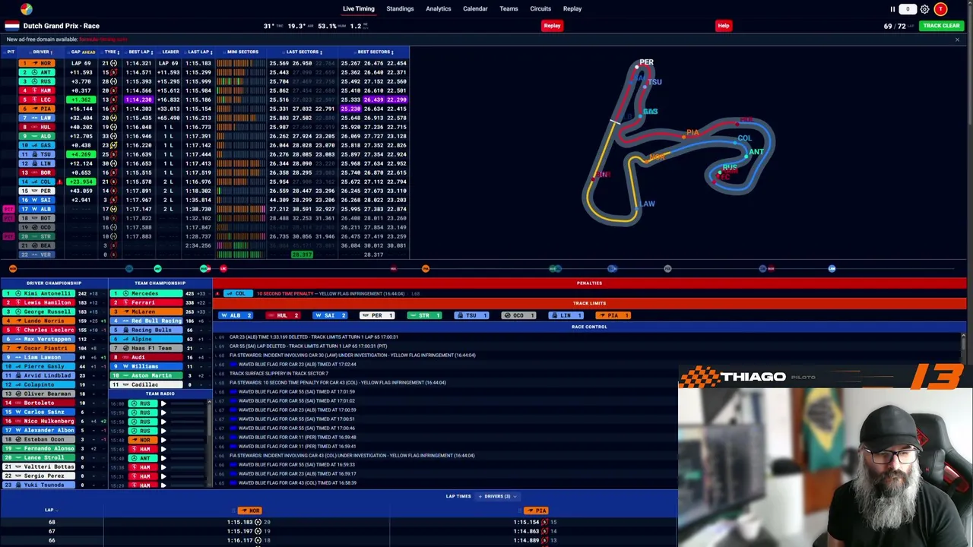Open the Teams tab
This screenshot has width=973, height=547.
click(x=509, y=9)
